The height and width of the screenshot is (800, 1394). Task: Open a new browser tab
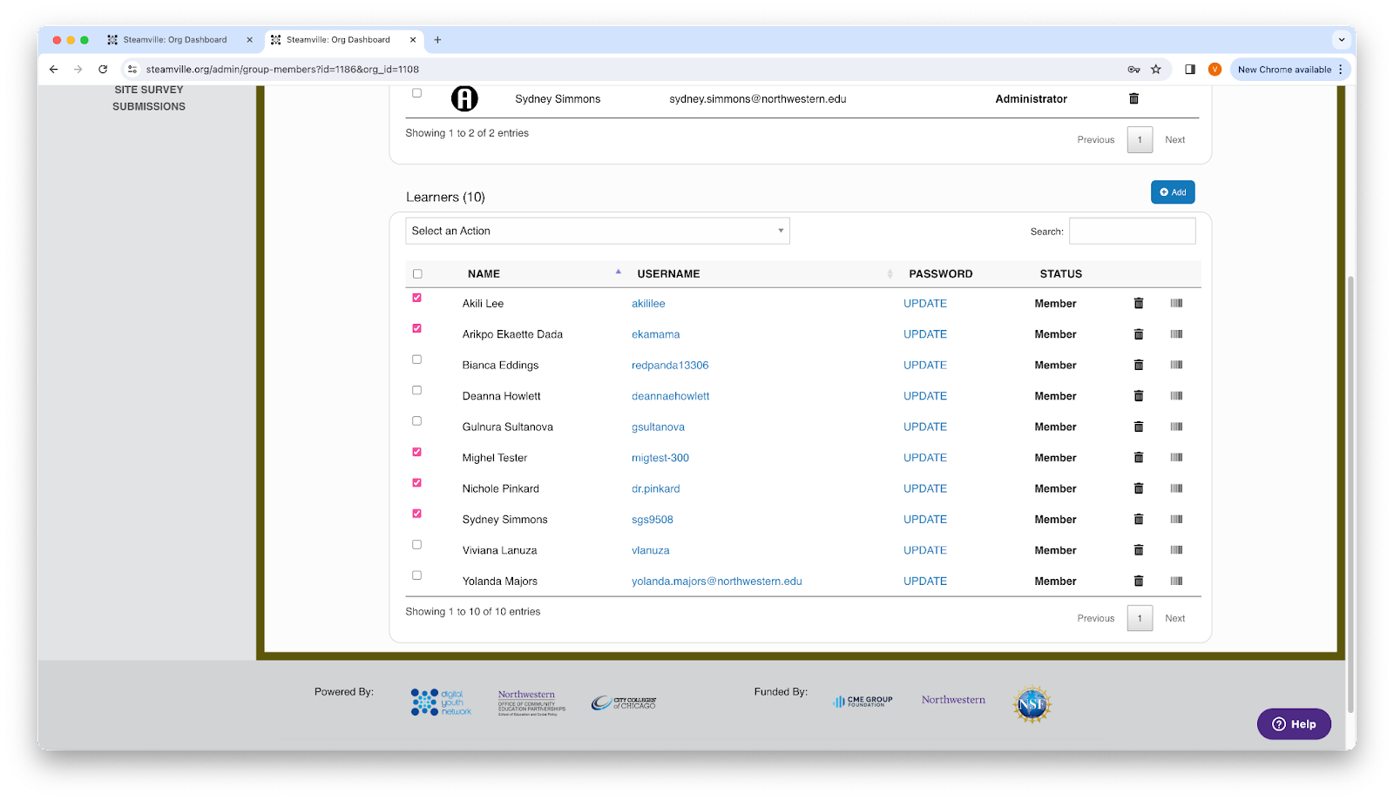point(437,40)
